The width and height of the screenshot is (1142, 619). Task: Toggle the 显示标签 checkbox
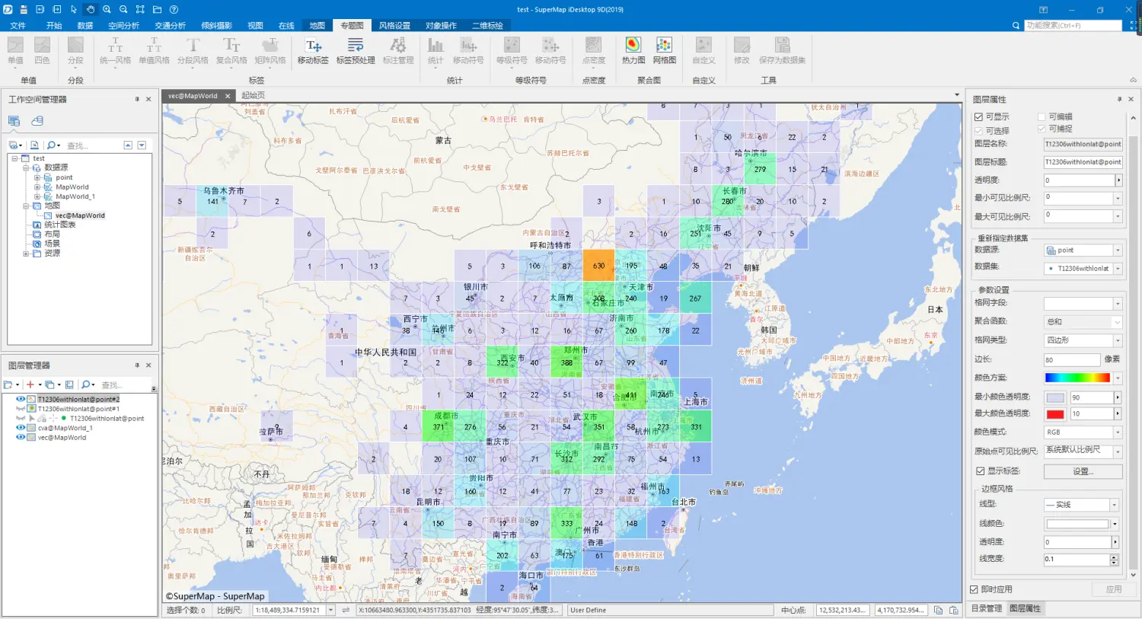pyautogui.click(x=981, y=471)
